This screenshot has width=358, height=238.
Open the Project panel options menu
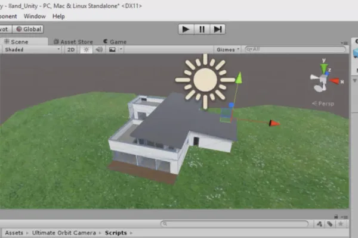click(344, 217)
